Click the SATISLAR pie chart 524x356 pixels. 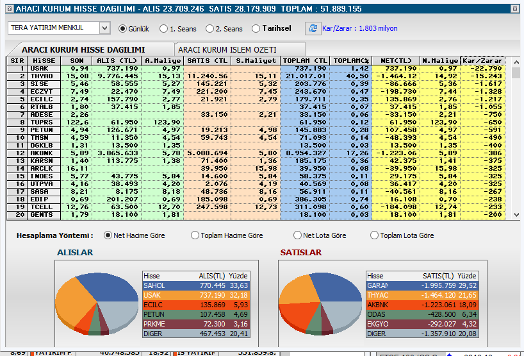coord(320,304)
